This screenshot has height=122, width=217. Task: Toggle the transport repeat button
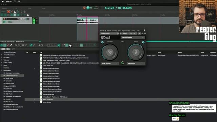91,8
